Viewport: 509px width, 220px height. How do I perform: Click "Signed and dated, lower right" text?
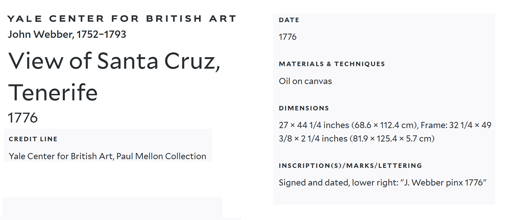[338, 183]
